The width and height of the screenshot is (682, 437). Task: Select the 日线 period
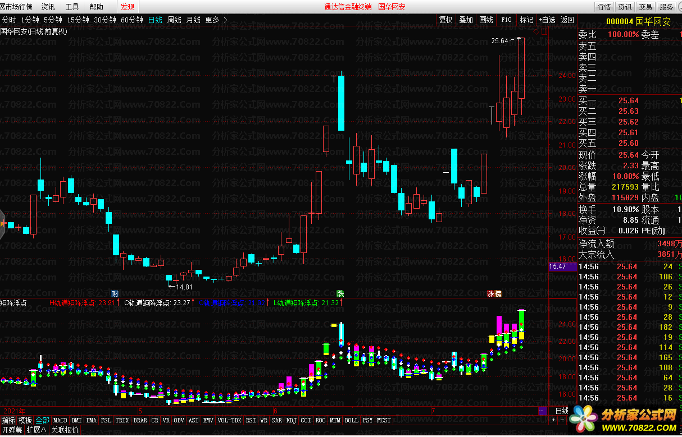click(x=155, y=20)
